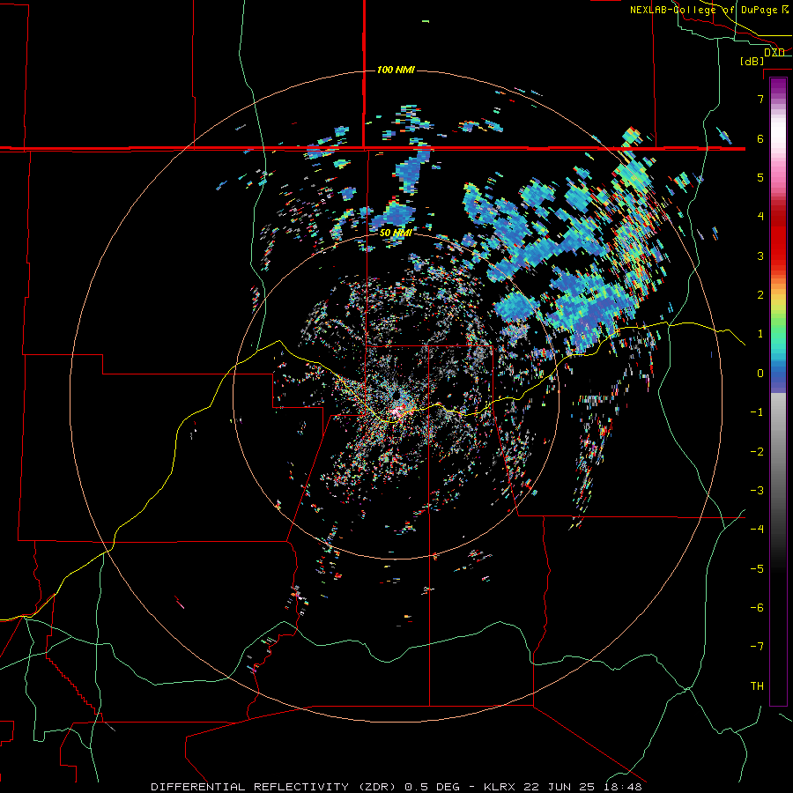The height and width of the screenshot is (793, 793).
Task: Click the '-5' value on the dB scale
Action: 757,569
